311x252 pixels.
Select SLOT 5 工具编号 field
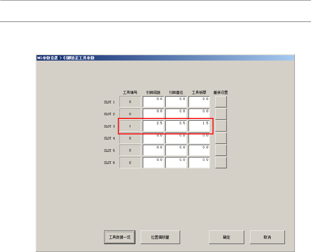130,150
